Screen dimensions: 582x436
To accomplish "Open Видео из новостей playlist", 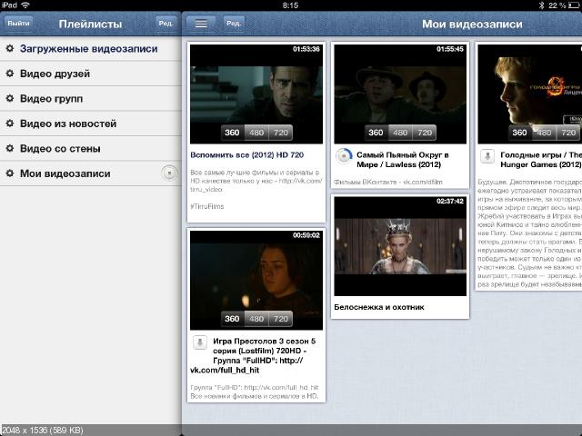I will tap(91, 124).
